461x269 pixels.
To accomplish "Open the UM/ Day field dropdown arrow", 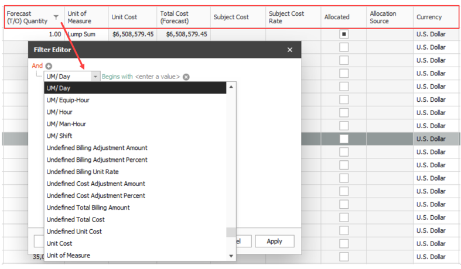I will pos(95,77).
